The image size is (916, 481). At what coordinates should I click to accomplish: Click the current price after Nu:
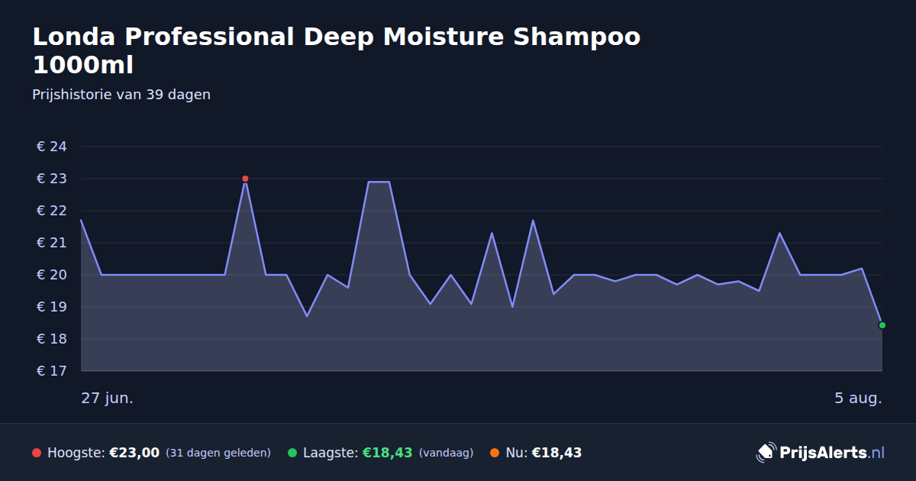pyautogui.click(x=556, y=453)
